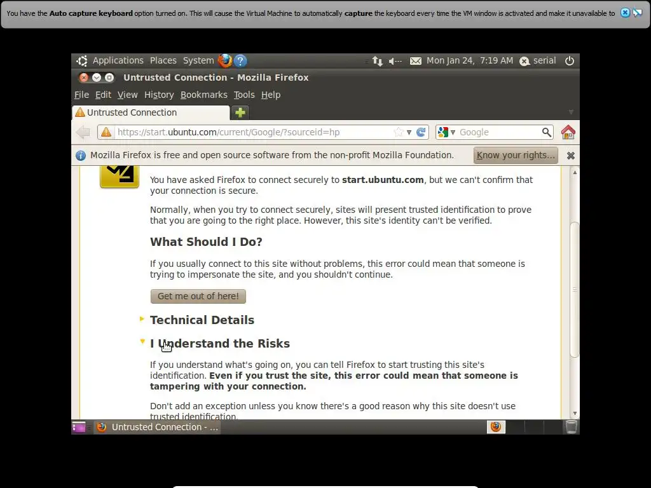Click the message icon beside the notice close
651x488 pixels.
(637, 13)
